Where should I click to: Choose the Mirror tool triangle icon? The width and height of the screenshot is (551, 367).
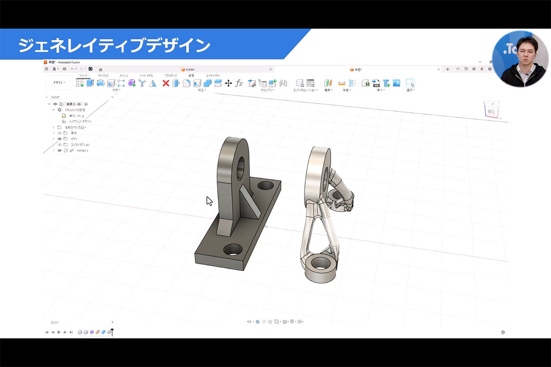[x=152, y=83]
